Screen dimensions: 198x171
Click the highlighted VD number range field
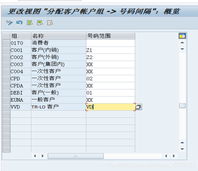[x=111, y=107]
